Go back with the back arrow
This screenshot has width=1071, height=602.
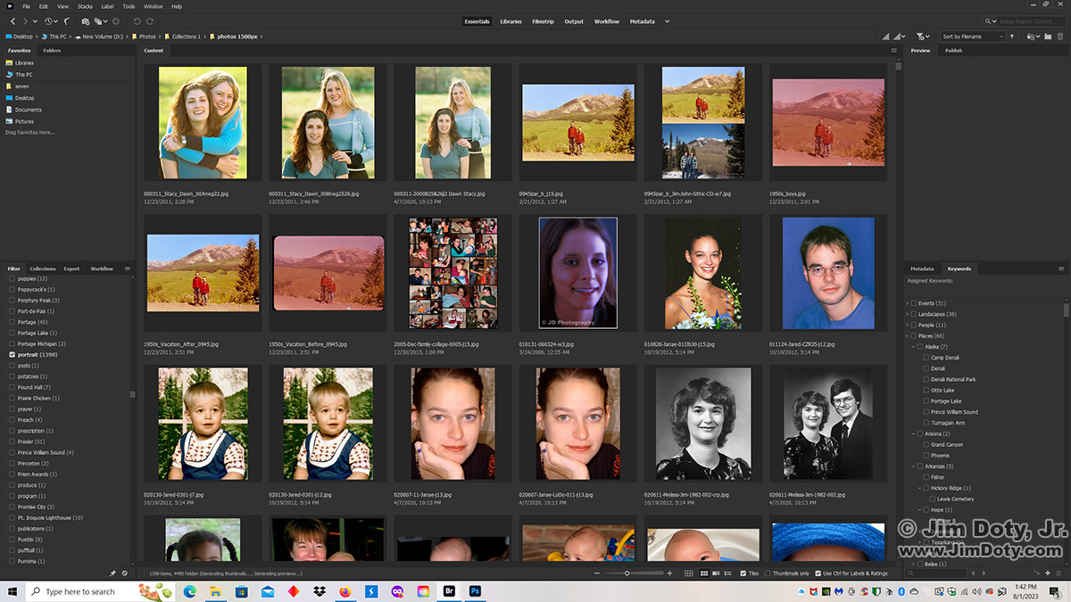[12, 21]
